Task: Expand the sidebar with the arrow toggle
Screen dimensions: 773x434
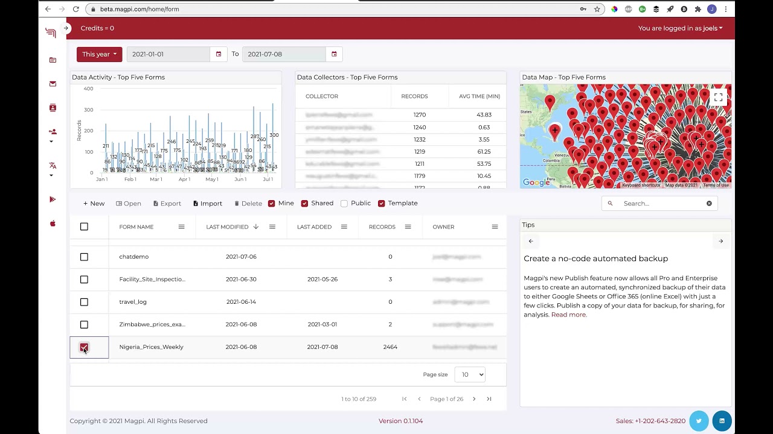Action: click(66, 28)
